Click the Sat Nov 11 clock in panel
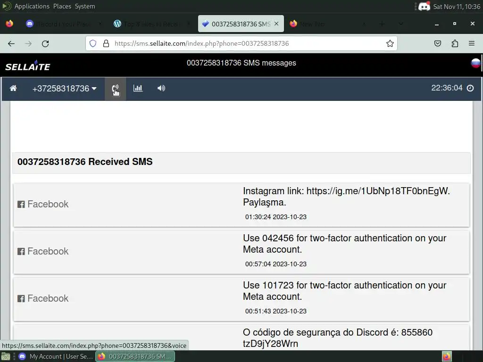Screen dimensions: 483x362 tap(457, 7)
